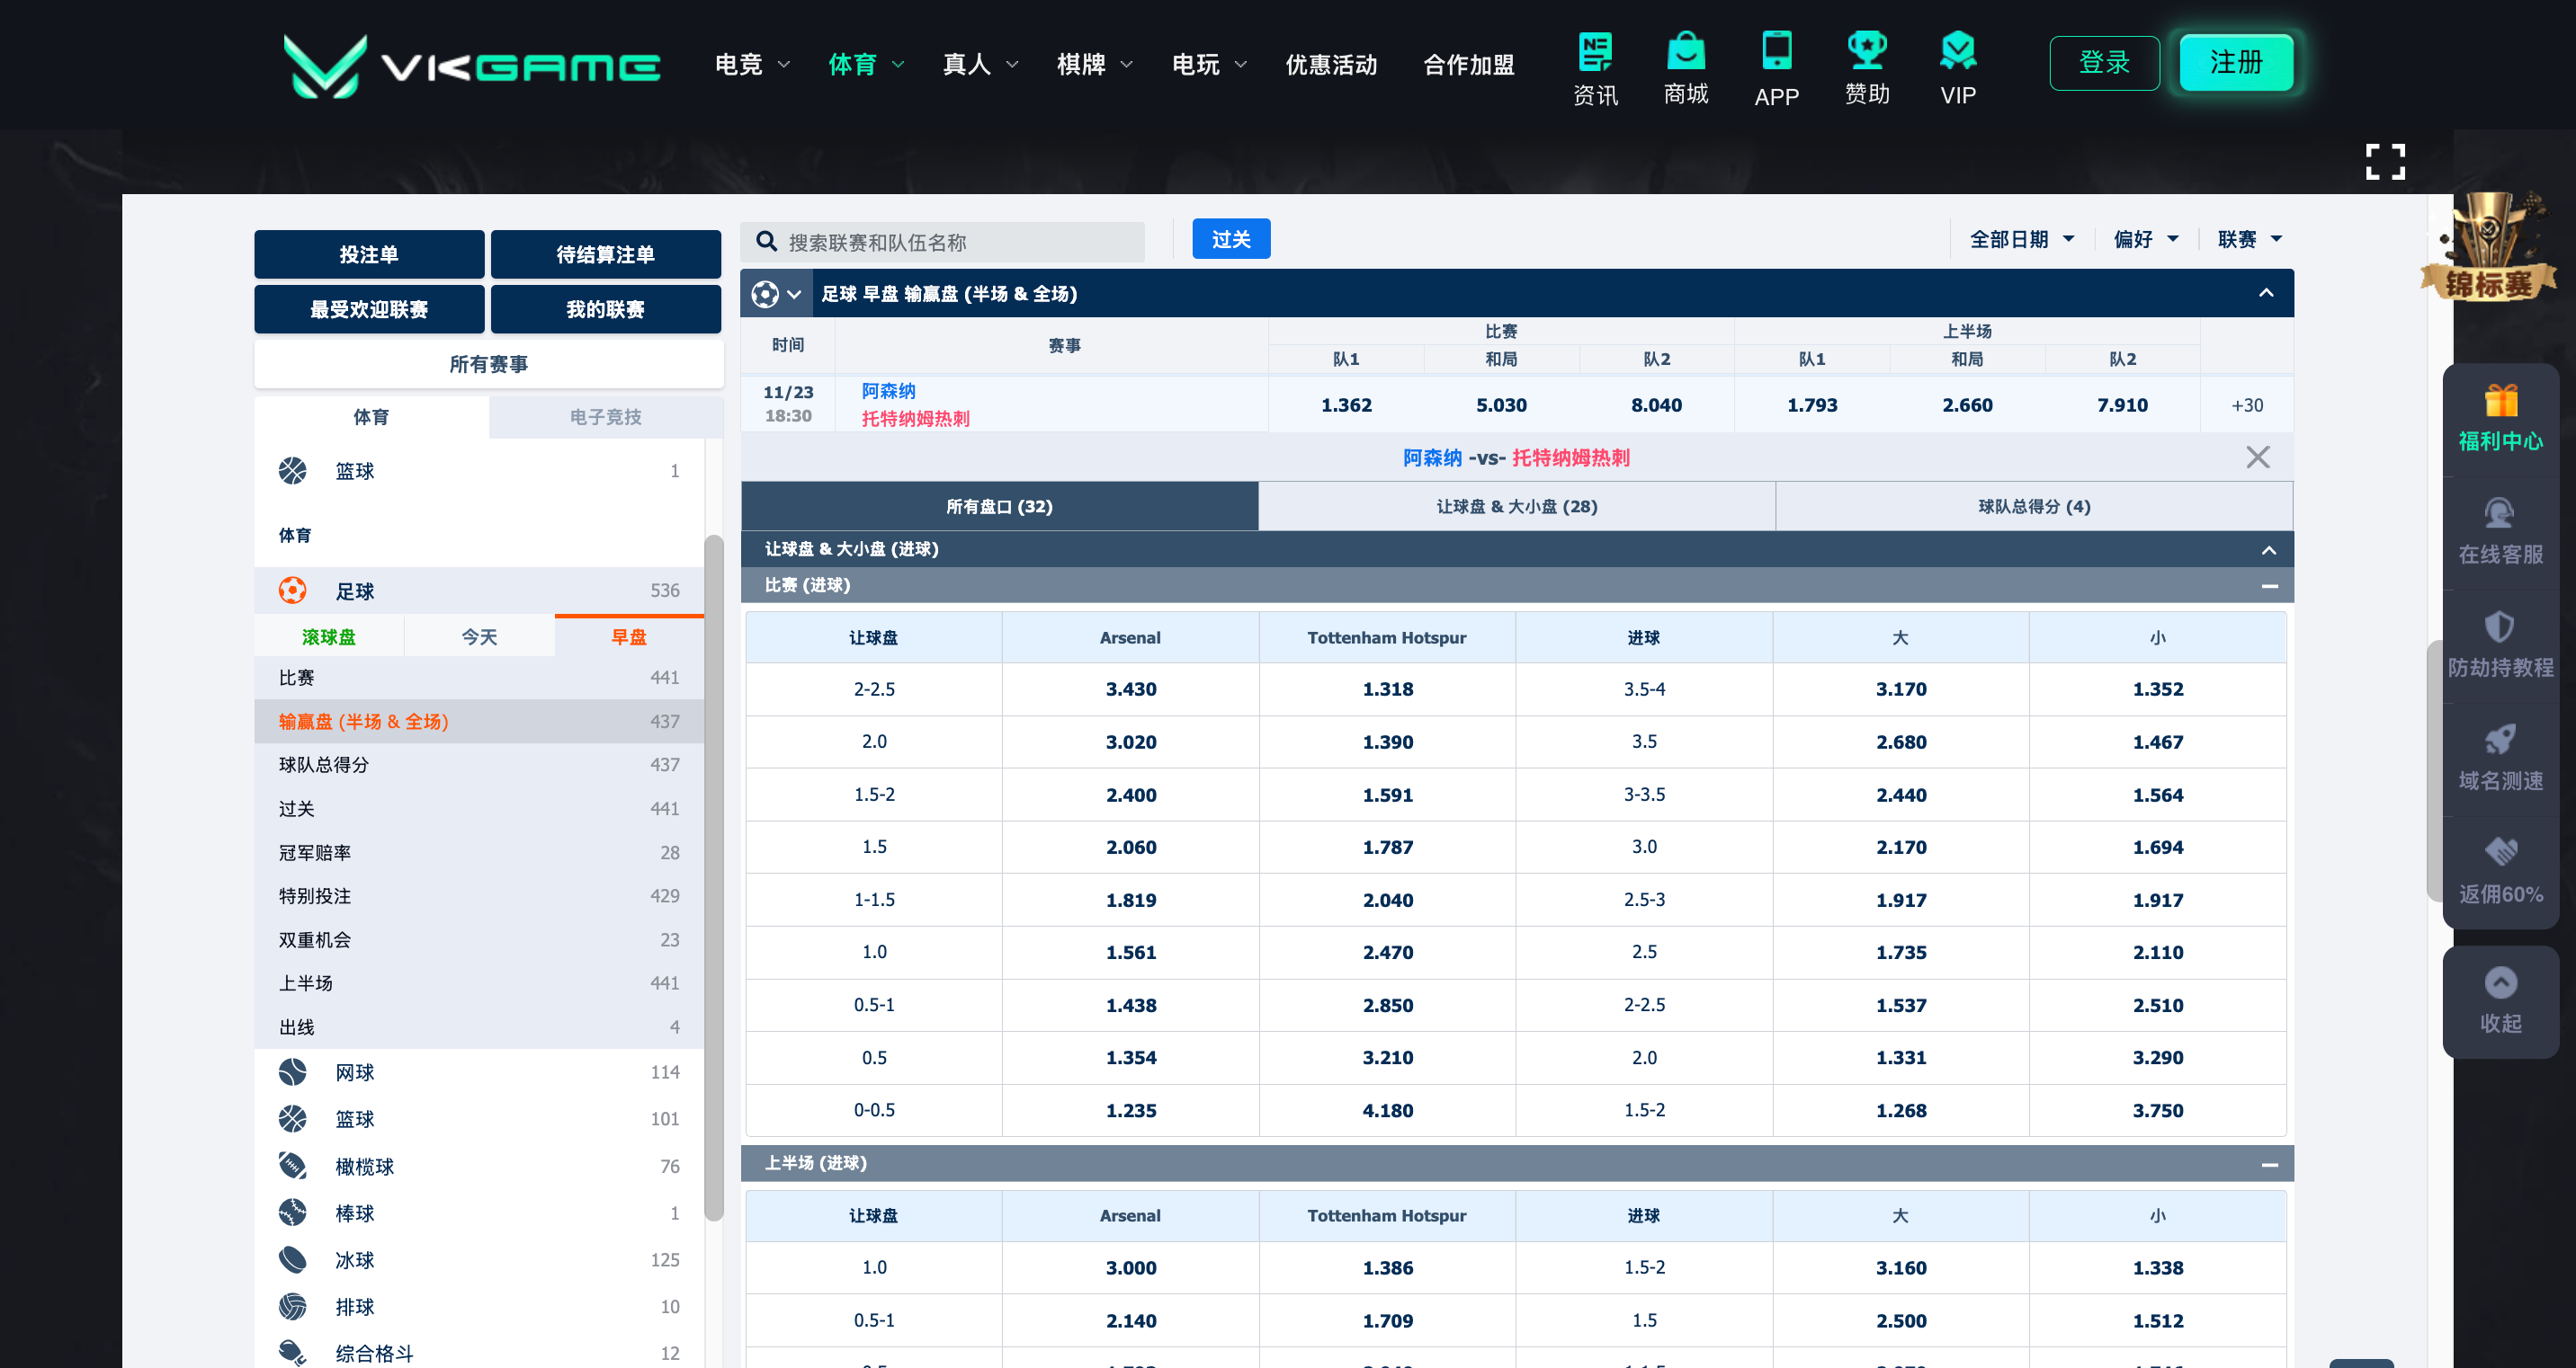
Task: Open the 防劫持教程 shield icon
Action: 2500,626
